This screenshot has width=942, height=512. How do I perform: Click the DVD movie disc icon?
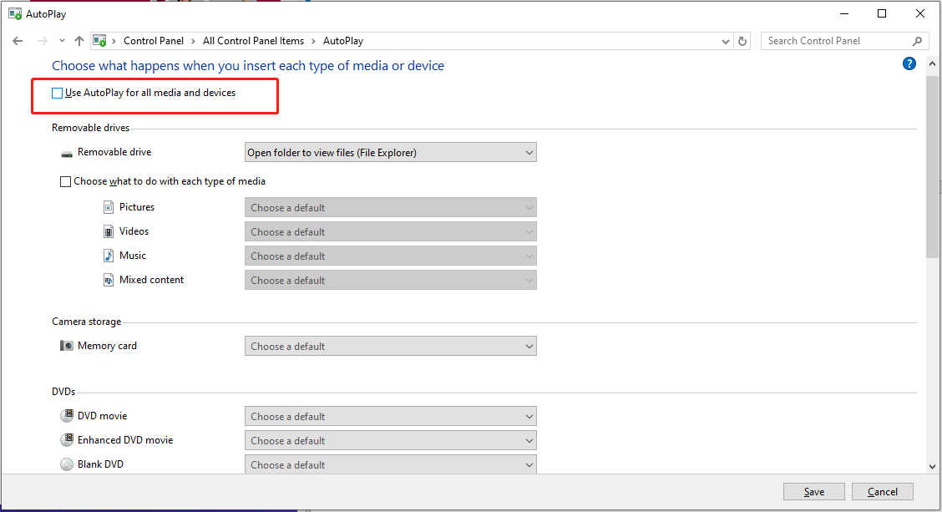pyautogui.click(x=67, y=416)
